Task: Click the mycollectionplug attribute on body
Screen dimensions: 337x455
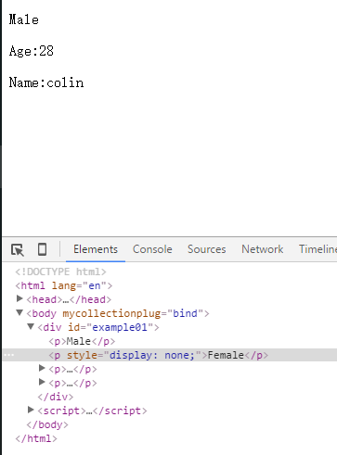Action: coord(111,313)
